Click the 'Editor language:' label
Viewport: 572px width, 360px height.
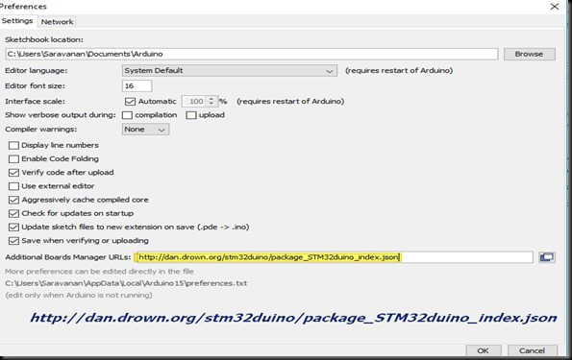coord(37,71)
